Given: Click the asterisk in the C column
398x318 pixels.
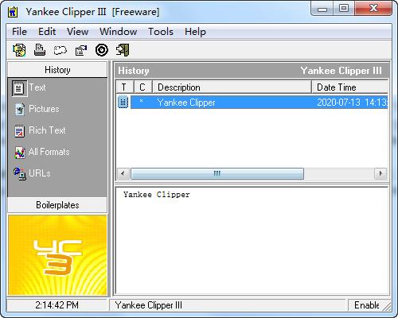Looking at the screenshot, I should 142,101.
